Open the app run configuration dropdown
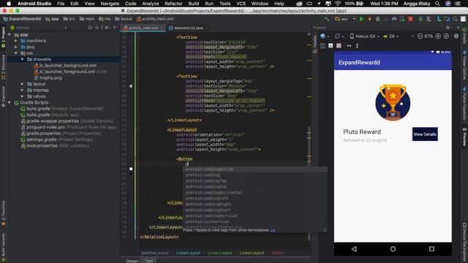The height and width of the screenshot is (263, 468). [345, 19]
